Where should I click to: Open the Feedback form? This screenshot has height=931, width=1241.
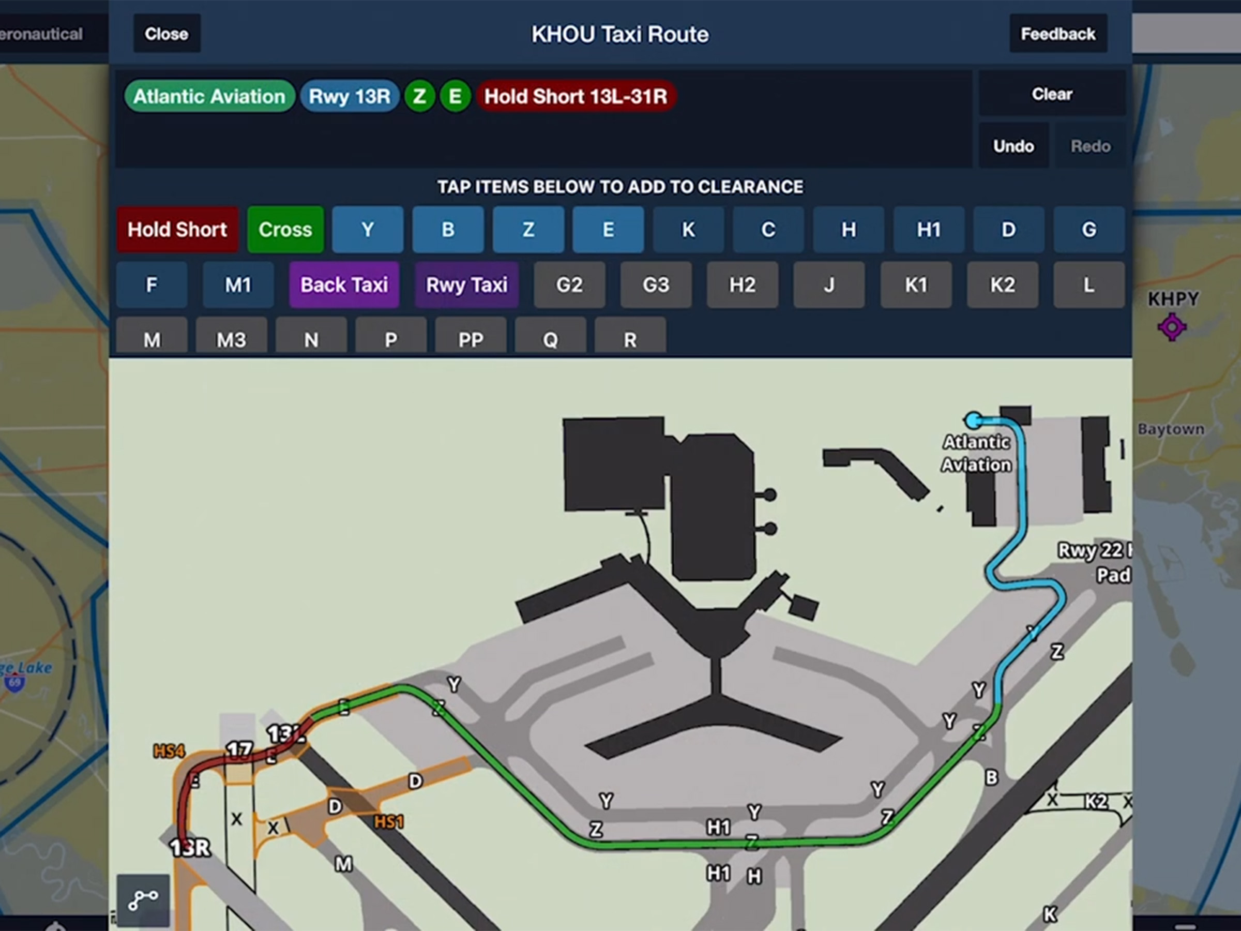pos(1057,34)
